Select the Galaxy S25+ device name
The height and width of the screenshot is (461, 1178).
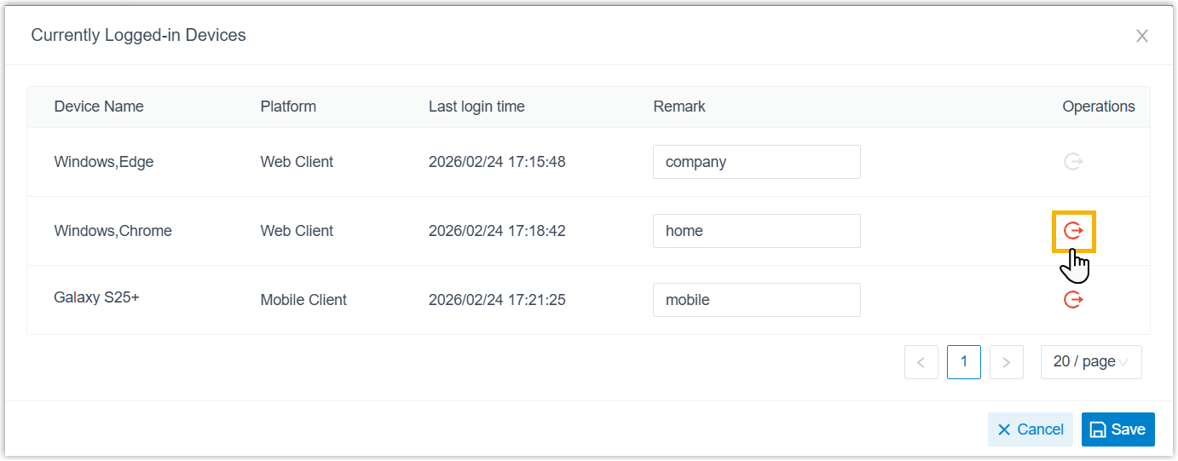(x=96, y=298)
